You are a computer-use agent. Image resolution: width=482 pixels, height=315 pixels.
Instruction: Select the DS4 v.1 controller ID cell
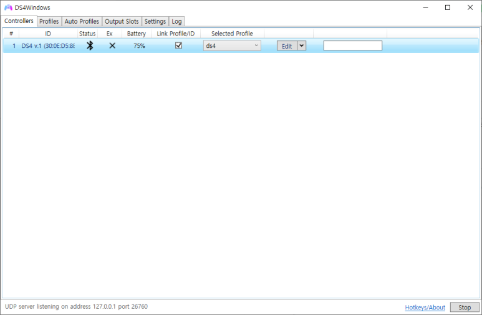(48, 45)
